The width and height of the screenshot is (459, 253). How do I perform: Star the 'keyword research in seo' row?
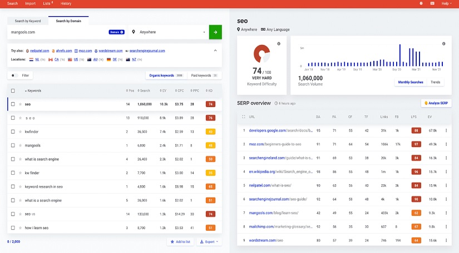(x=20, y=186)
